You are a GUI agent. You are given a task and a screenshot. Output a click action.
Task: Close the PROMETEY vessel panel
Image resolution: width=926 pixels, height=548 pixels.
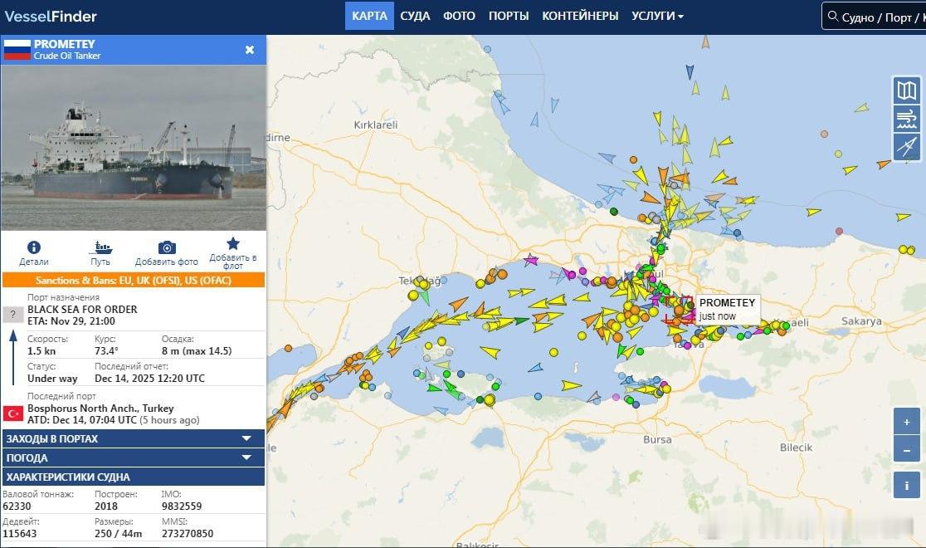[250, 50]
